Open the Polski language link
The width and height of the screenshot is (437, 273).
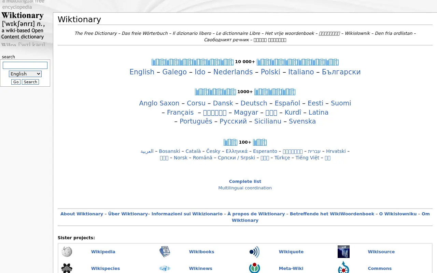click(x=270, y=72)
